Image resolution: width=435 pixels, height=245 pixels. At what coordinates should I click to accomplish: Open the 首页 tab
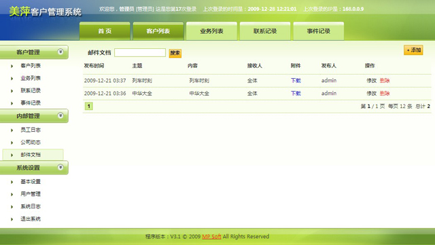(x=105, y=31)
